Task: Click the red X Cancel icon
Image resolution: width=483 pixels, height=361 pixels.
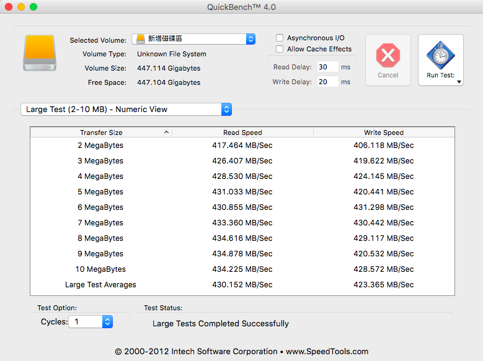Action: [x=388, y=56]
